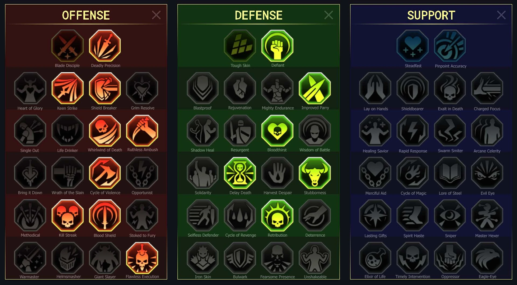Screen dimensions: 517x285
Task: Choose the Pinpoint Accuracy mastery
Action: tap(450, 46)
